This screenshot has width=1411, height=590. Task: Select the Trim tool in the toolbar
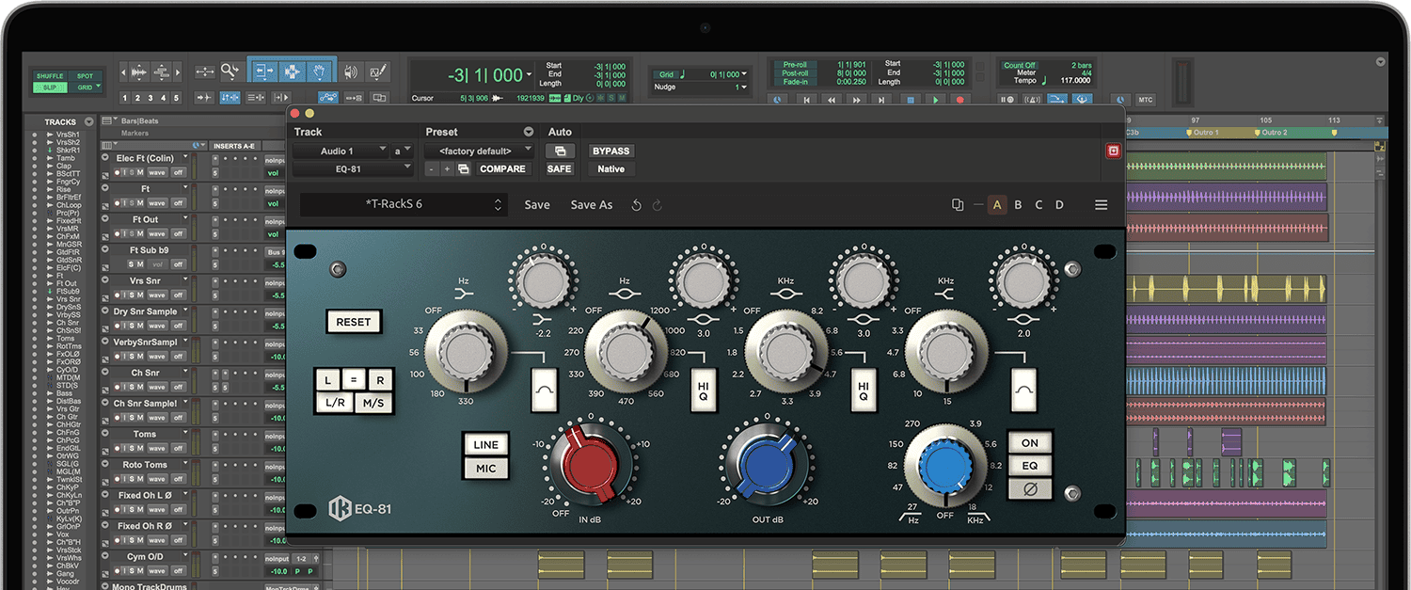tap(263, 72)
